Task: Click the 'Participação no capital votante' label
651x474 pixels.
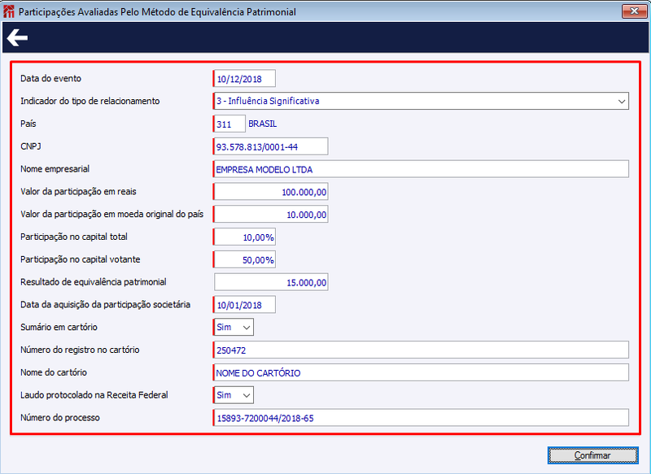Action: [x=80, y=259]
